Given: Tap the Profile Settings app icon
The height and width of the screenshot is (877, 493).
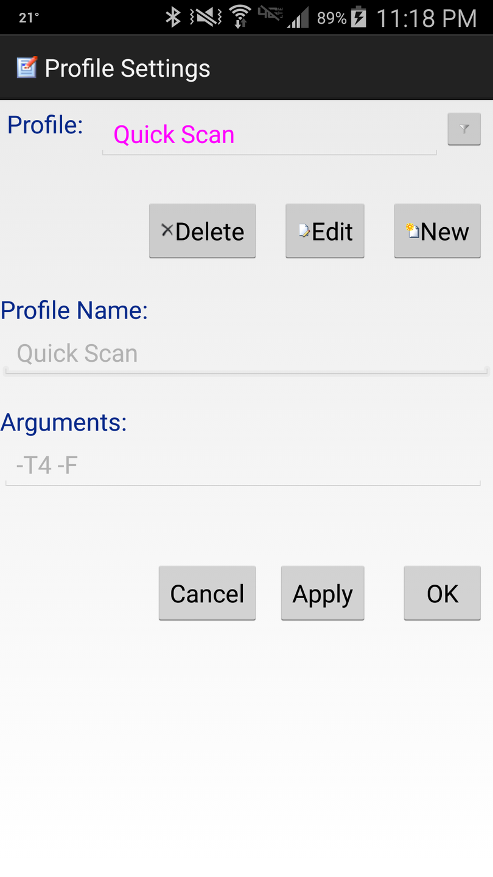Looking at the screenshot, I should pyautogui.click(x=26, y=68).
